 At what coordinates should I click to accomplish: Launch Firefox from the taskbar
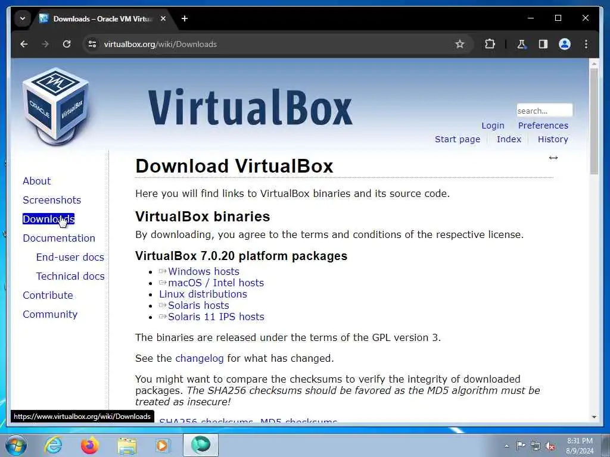point(89,445)
